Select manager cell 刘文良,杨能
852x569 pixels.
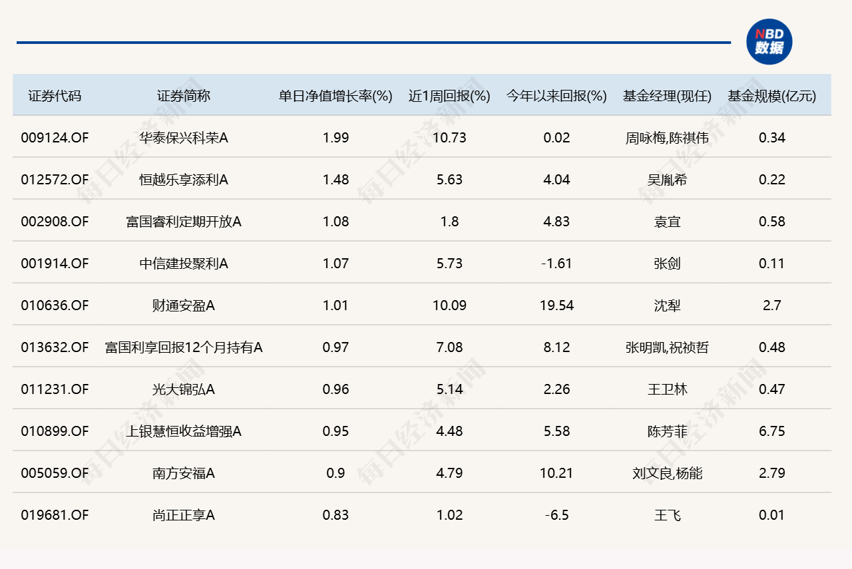[x=668, y=473]
